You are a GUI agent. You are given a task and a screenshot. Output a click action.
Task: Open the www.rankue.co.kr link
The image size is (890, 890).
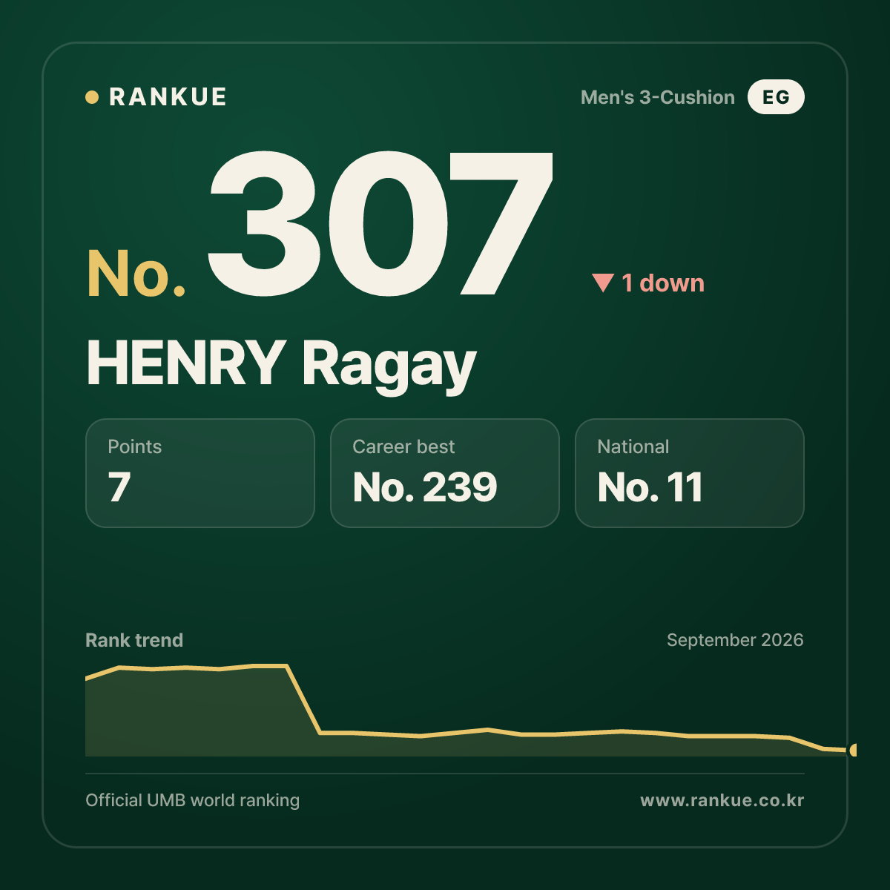pyautogui.click(x=722, y=800)
